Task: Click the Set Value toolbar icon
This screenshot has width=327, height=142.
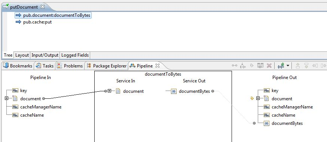Action: [x=243, y=66]
